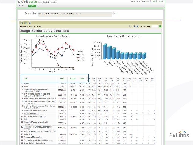Open The Journal of Immunology link
This screenshot has height=145, width=193.
pyautogui.click(x=39, y=102)
